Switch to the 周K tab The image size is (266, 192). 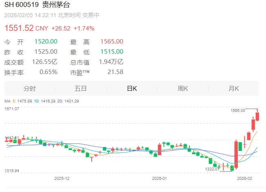(x=183, y=88)
